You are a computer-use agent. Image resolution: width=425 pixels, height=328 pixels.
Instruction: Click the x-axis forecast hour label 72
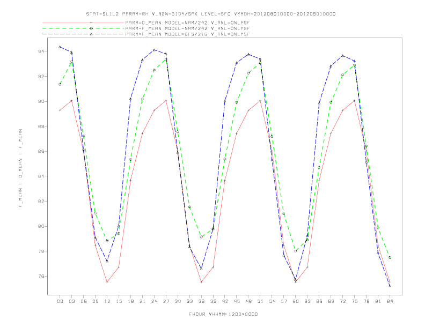[343, 301]
